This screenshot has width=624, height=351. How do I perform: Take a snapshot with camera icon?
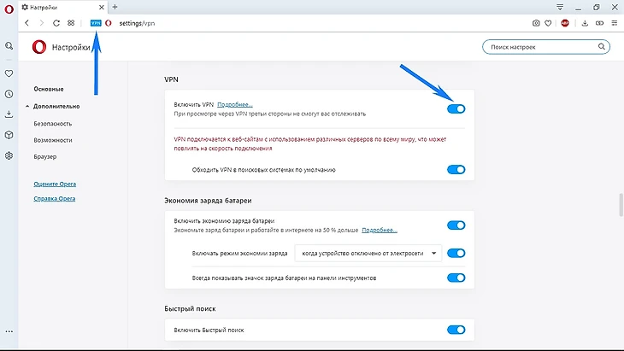pos(536,23)
